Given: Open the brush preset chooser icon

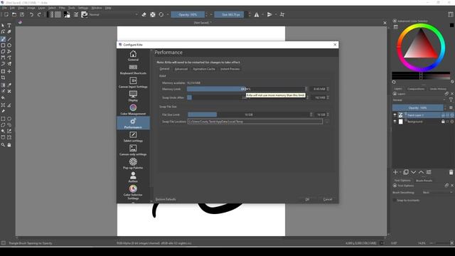Looking at the screenshot, I should (85, 14).
